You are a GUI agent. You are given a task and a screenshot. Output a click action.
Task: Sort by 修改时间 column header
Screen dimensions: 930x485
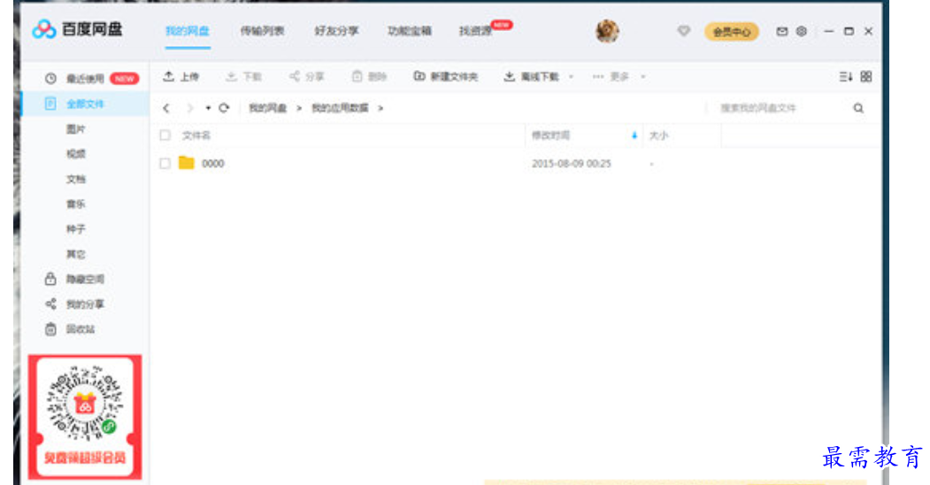pos(550,135)
